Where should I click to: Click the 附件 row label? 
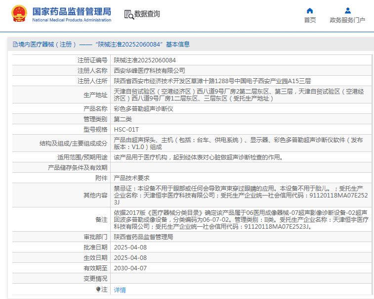(x=101, y=178)
